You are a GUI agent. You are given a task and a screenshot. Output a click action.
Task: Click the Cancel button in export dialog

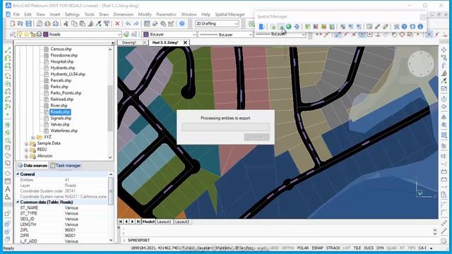pyautogui.click(x=256, y=137)
